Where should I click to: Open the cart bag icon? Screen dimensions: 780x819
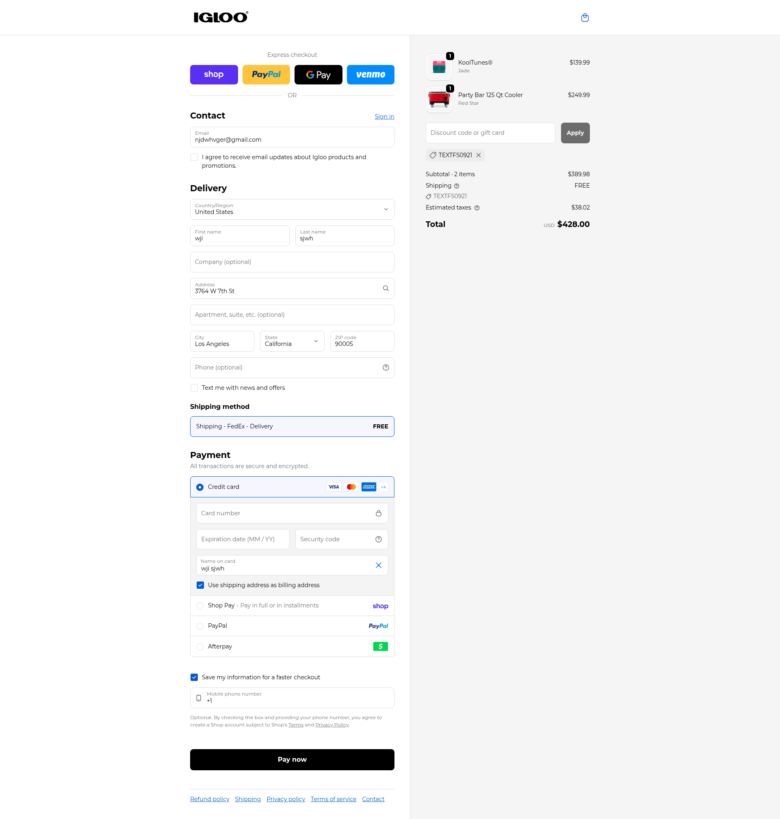585,17
